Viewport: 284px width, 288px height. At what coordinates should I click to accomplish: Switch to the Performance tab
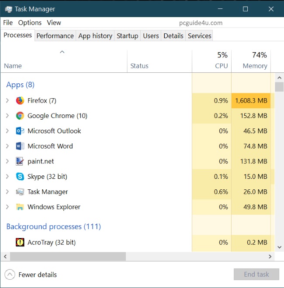[x=55, y=36]
